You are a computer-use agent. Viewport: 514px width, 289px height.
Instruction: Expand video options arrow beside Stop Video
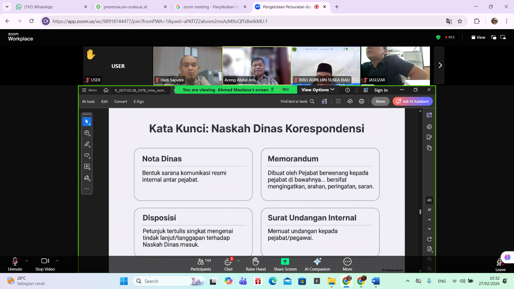point(57,261)
